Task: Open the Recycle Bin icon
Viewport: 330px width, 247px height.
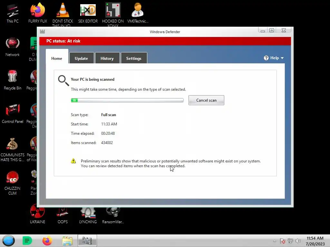Action: click(x=13, y=80)
